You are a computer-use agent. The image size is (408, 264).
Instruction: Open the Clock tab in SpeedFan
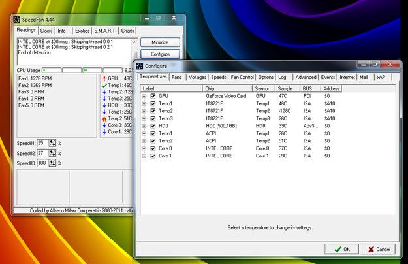tap(46, 31)
